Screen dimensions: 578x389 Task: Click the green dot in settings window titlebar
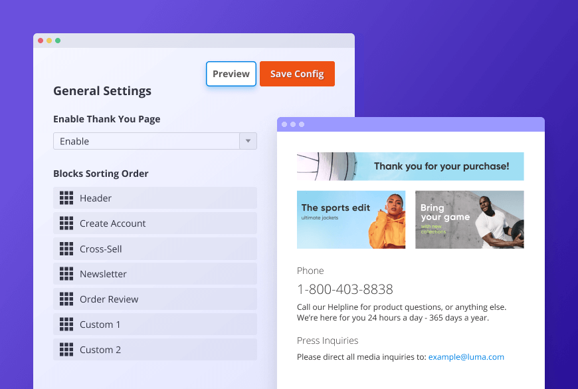click(58, 41)
